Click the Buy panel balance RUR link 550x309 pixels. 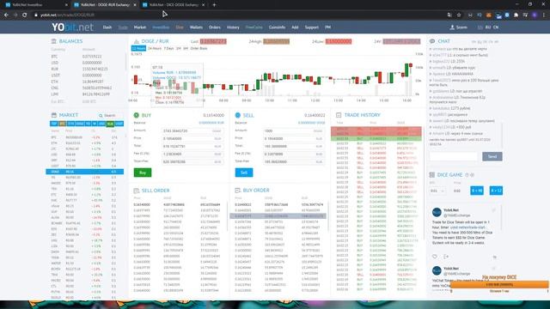pyautogui.click(x=211, y=123)
